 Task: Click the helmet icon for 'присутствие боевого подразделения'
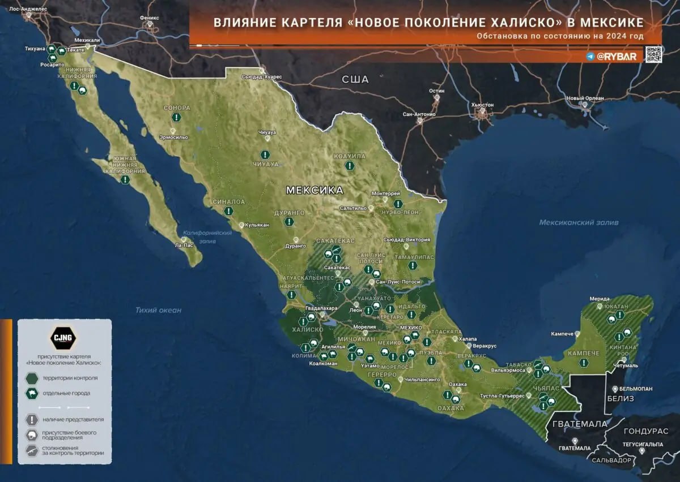33,435
